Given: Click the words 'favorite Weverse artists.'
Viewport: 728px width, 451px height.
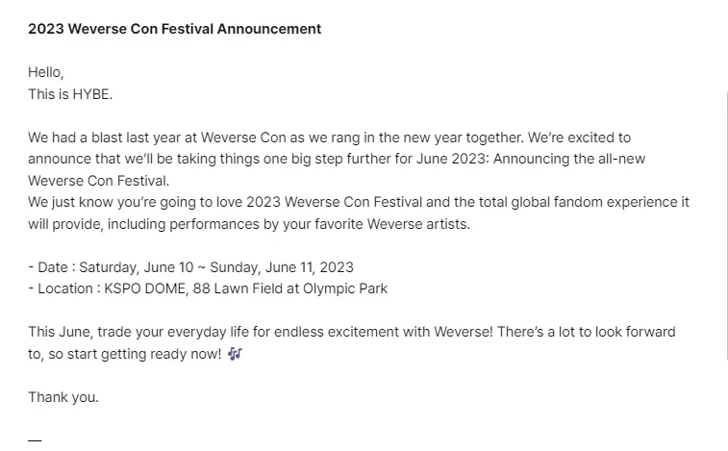Looking at the screenshot, I should (x=392, y=224).
